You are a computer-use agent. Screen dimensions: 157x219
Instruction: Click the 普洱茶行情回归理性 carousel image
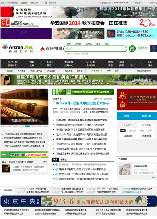25,107
